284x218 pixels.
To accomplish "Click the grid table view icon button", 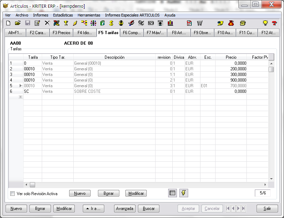I will click(x=172, y=193).
